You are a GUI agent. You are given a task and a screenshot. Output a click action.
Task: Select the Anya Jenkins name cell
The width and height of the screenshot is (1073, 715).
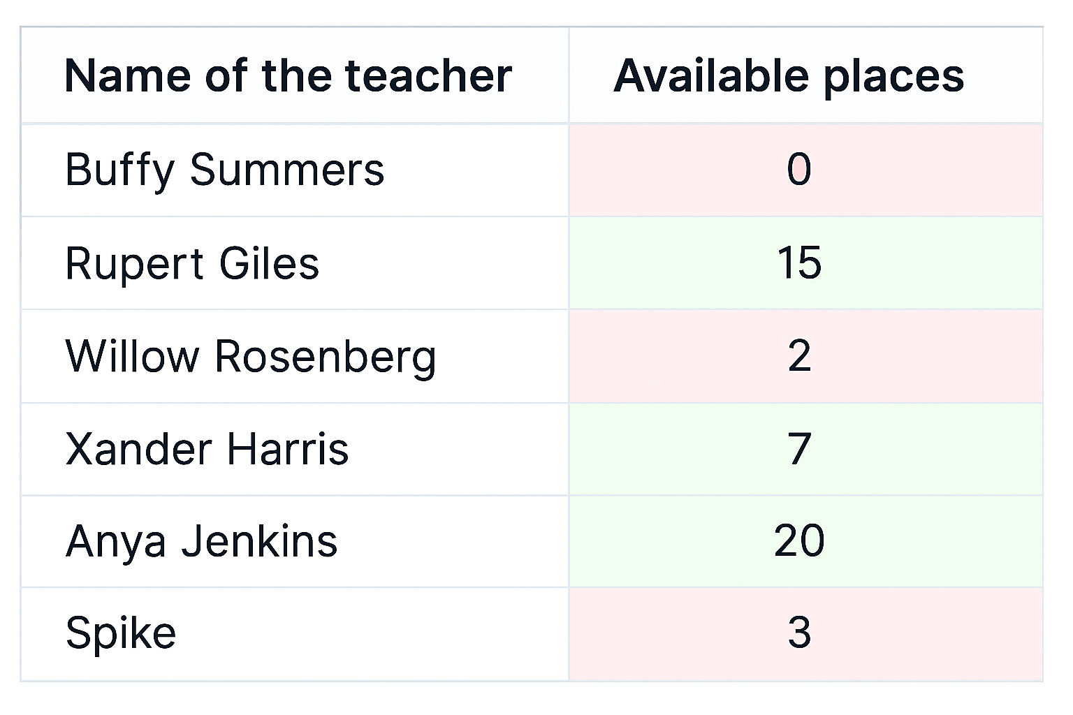tap(295, 541)
